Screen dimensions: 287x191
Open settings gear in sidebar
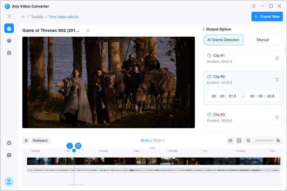pos(9,143)
